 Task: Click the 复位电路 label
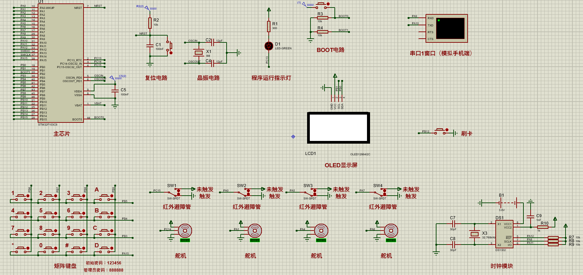pos(156,78)
